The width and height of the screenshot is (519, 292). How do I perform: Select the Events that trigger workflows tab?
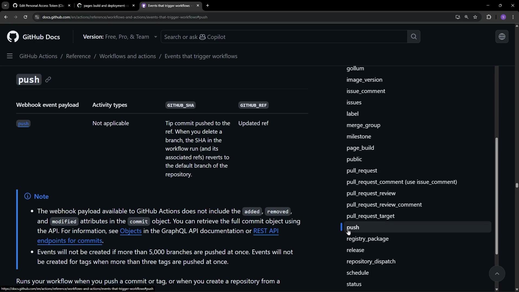tap(170, 5)
